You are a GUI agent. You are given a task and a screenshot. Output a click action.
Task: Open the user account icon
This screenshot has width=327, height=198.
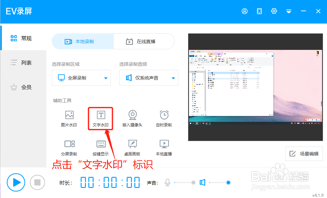pos(244,11)
